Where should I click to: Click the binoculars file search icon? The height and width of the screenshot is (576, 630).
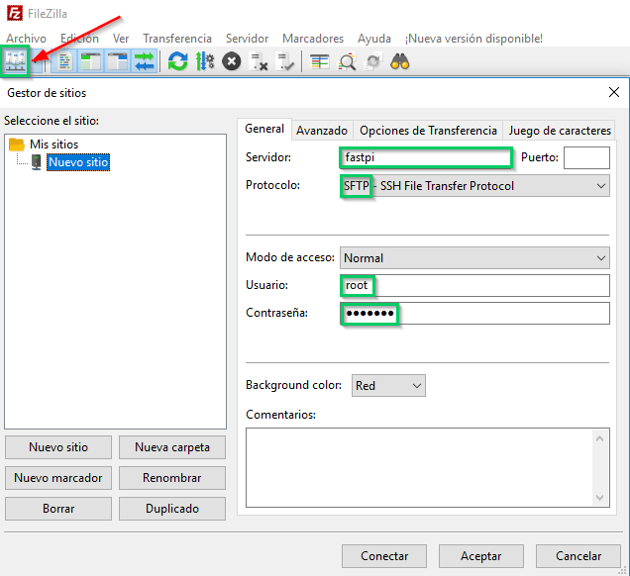point(400,61)
